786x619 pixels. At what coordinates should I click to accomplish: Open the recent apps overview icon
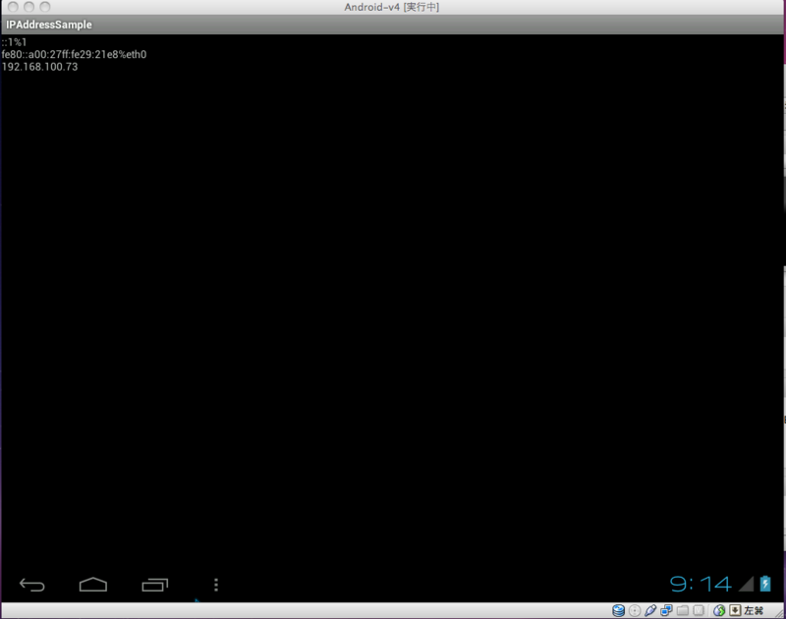tap(155, 585)
